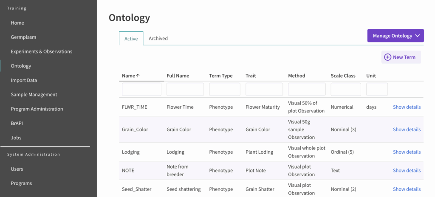Click the Name filter input field
The image size is (435, 197).
(141, 90)
